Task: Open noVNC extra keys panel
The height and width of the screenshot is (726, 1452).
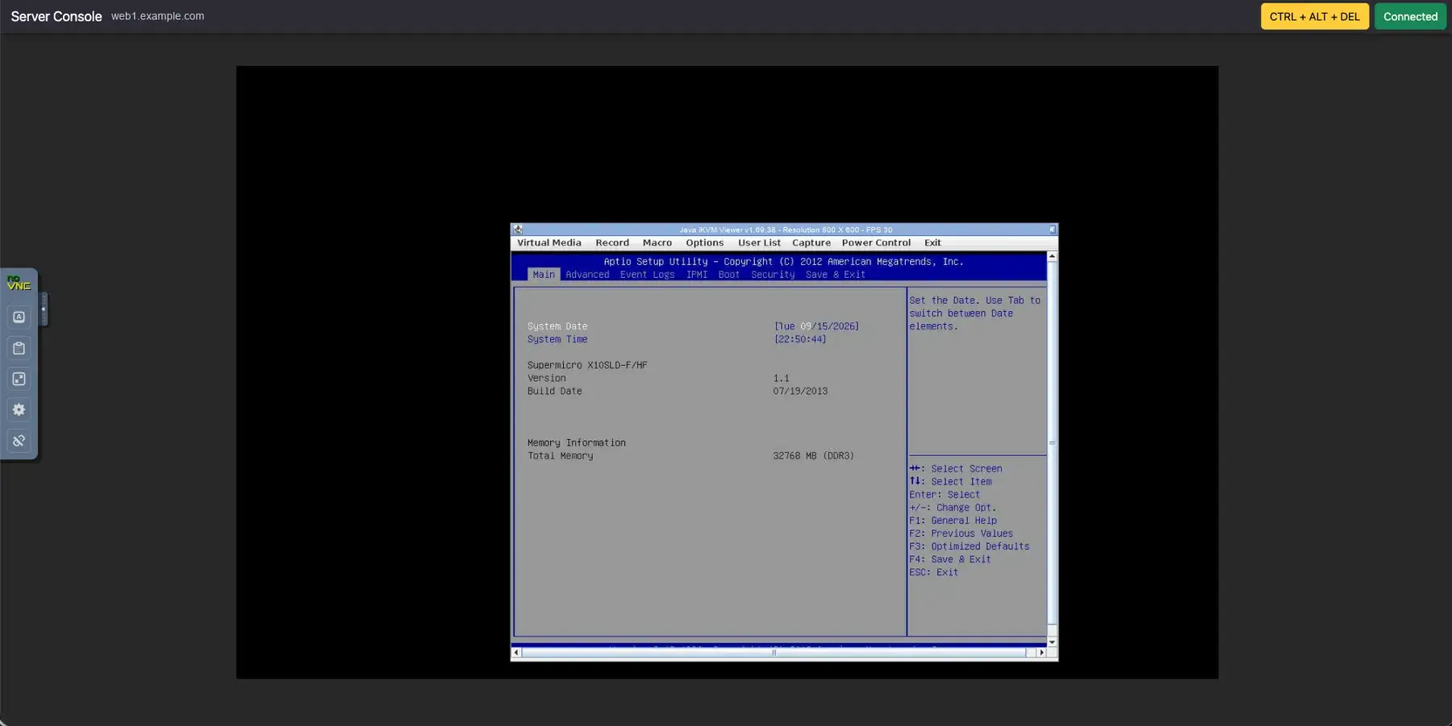Action: point(19,317)
